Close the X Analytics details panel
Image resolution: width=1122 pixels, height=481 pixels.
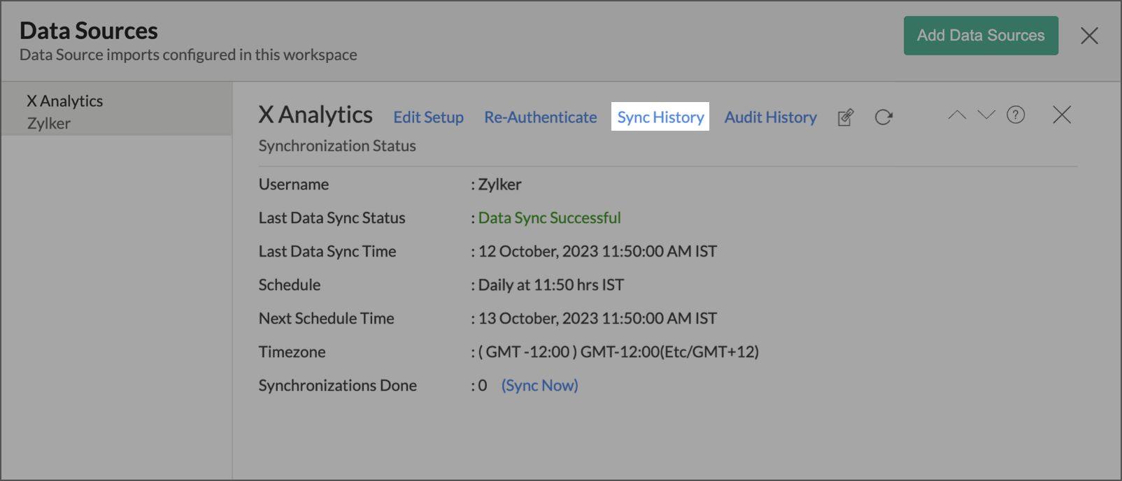click(1062, 115)
